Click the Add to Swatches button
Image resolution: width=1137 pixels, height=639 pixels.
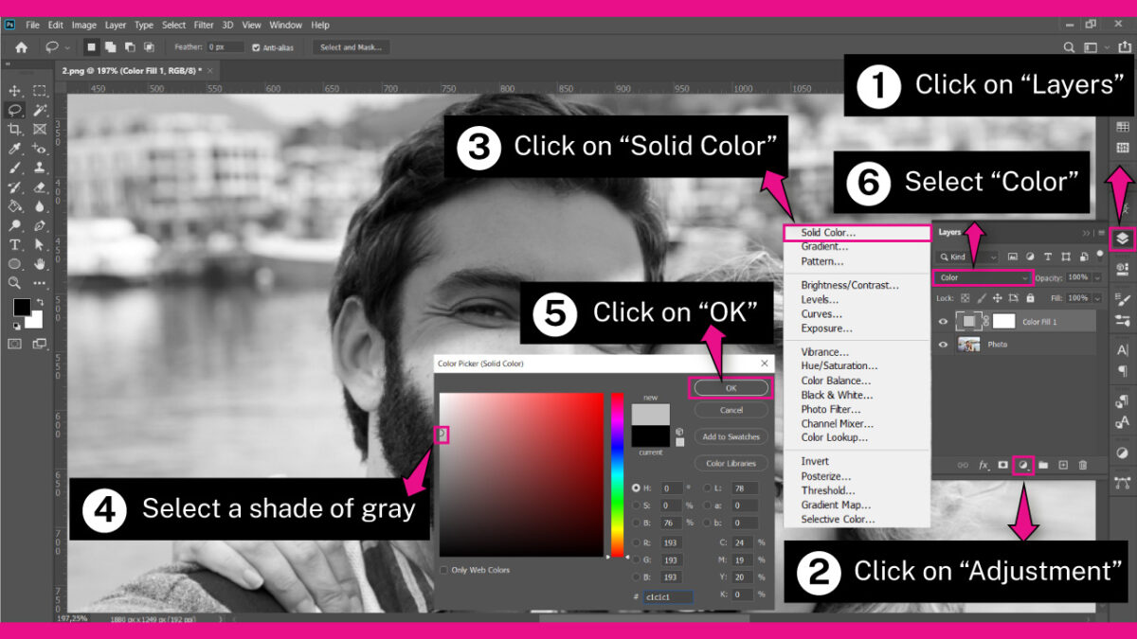(x=731, y=436)
